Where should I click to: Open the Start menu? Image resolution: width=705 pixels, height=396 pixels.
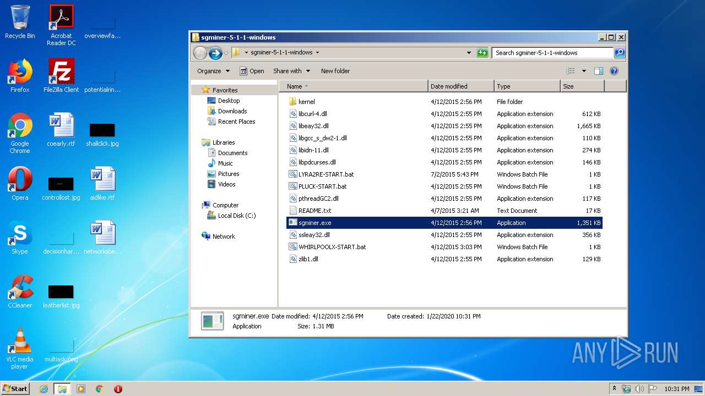[15, 388]
